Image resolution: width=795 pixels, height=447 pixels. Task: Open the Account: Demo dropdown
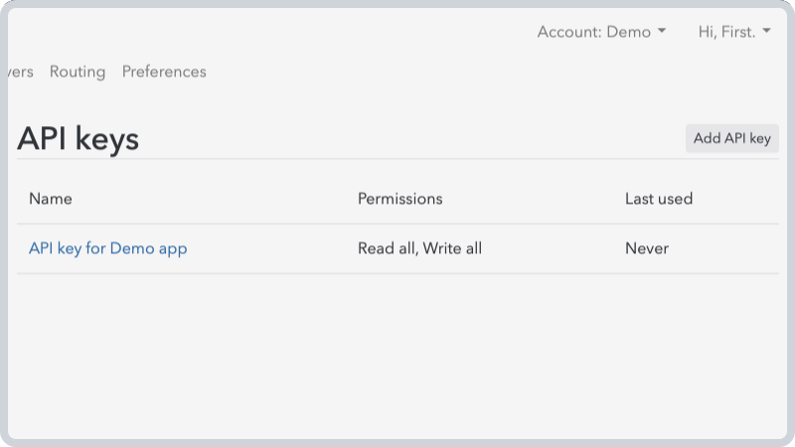point(601,32)
